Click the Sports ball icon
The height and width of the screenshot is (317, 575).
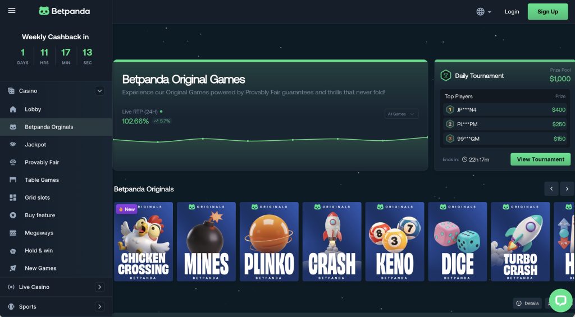(11, 306)
